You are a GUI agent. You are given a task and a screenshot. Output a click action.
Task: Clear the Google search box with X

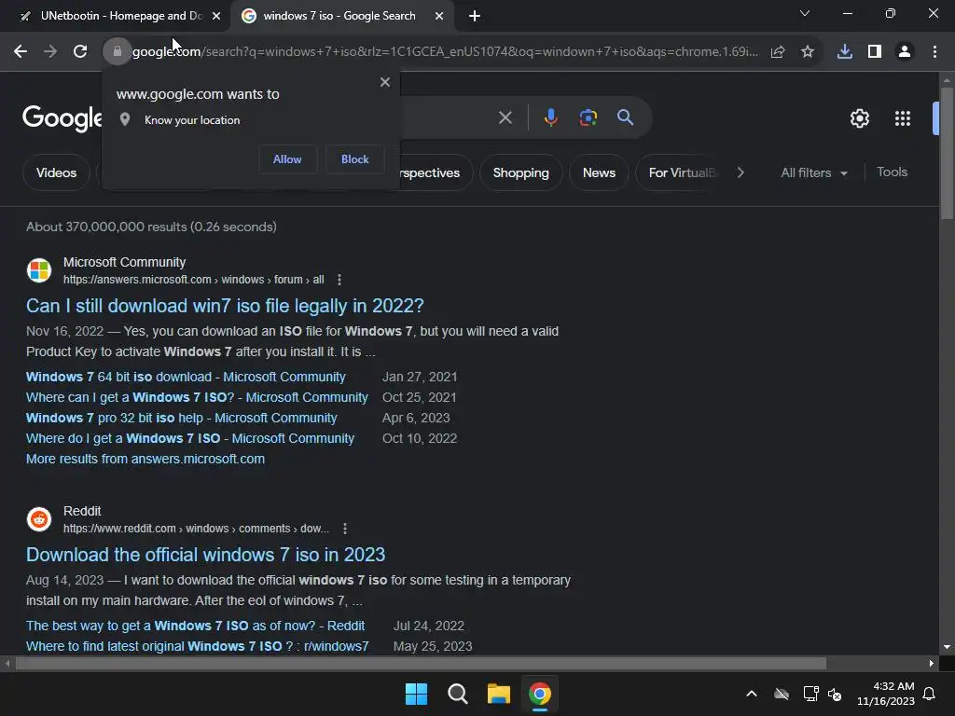coord(505,117)
